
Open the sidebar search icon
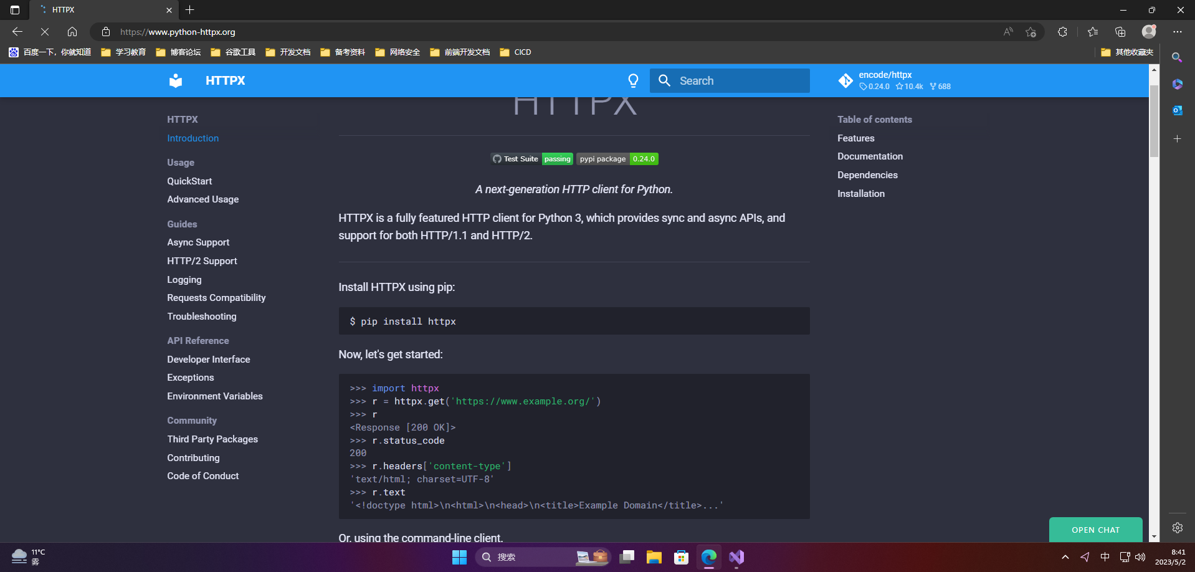tap(1177, 57)
